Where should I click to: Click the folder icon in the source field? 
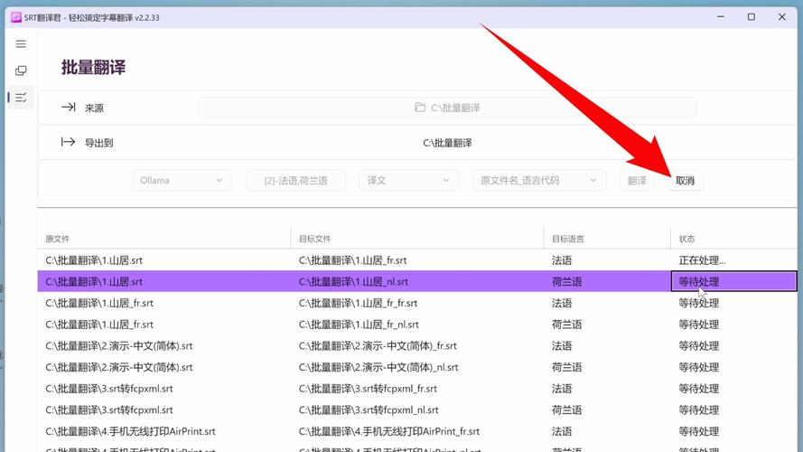[x=420, y=108]
